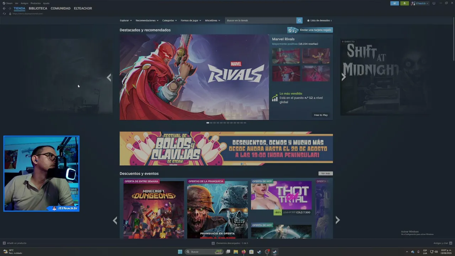The image size is (455, 256).
Task: Open Firefox from the taskbar
Action: pyautogui.click(x=243, y=252)
